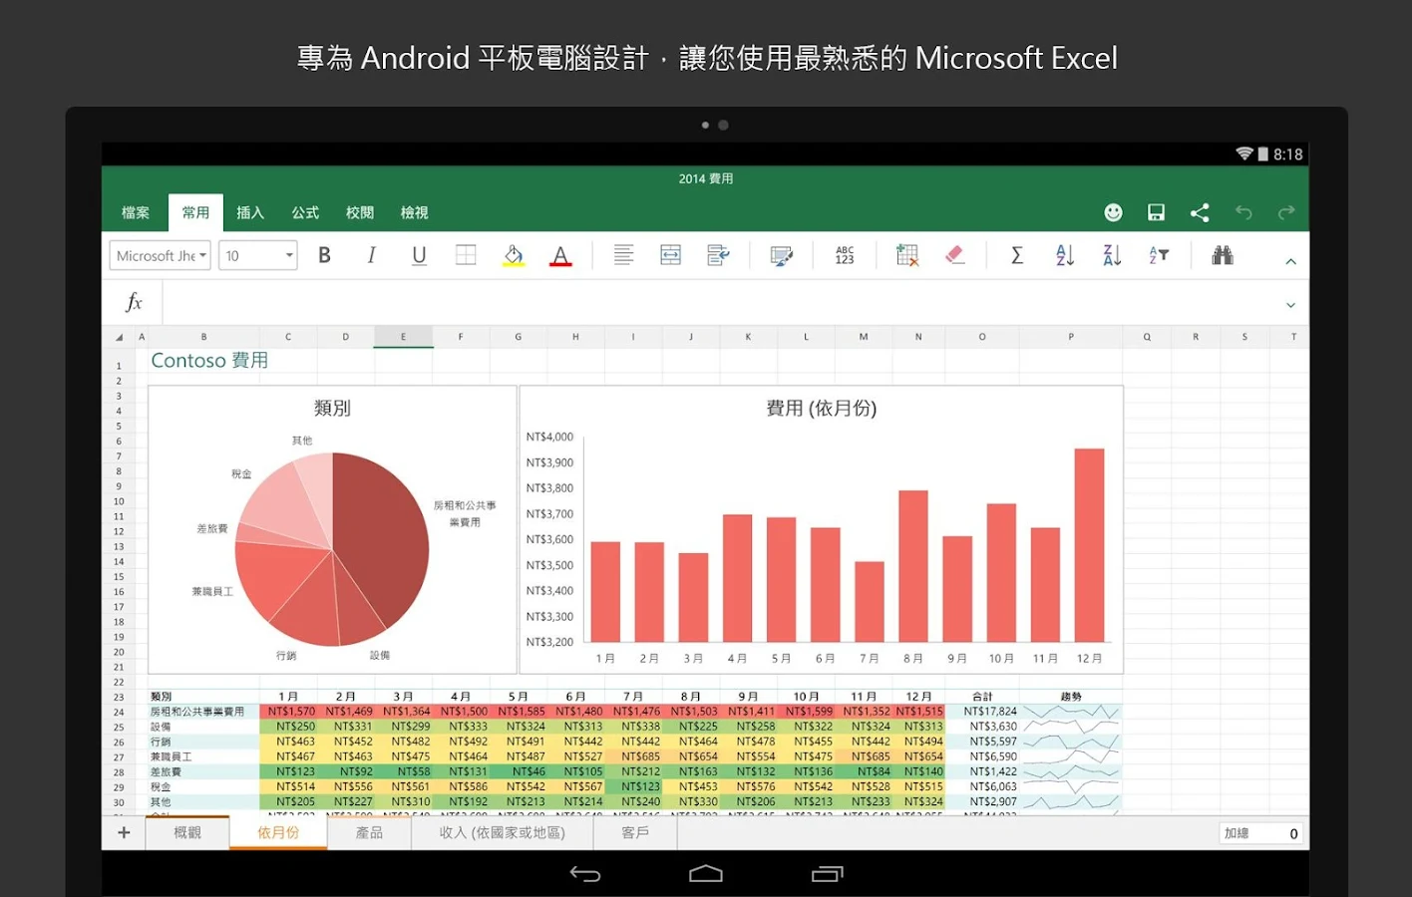Add a new sheet with the plus button
This screenshot has width=1412, height=897.
(123, 832)
